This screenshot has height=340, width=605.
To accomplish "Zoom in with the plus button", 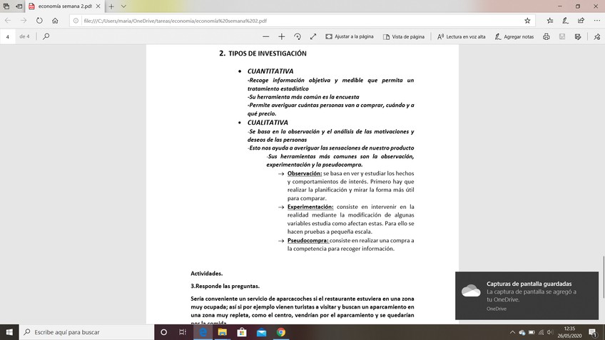I will [x=281, y=36].
